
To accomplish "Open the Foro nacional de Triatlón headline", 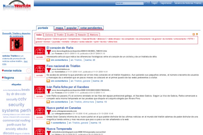I will (x=63, y=66).
